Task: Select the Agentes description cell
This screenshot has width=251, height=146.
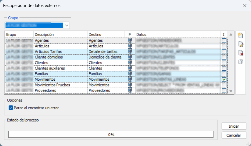Action: point(61,40)
